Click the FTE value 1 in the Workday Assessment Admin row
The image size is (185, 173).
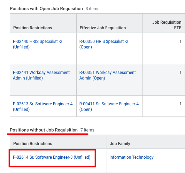pos(180,73)
